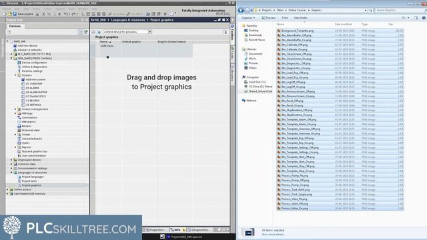Click the Delete (X) icon in the TIA toolbar
The height and width of the screenshot is (240, 427).
pos(59,14)
